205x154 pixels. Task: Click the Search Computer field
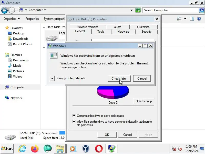[170, 10]
